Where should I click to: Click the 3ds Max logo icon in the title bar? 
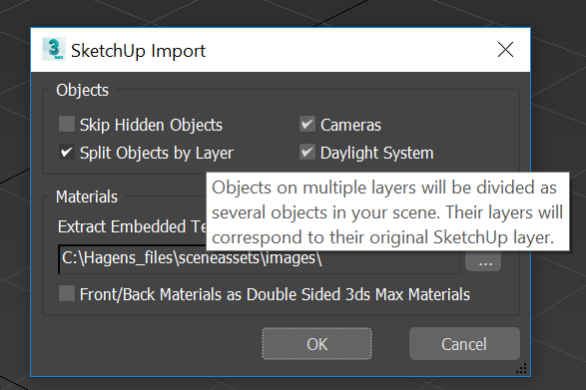tap(54, 49)
